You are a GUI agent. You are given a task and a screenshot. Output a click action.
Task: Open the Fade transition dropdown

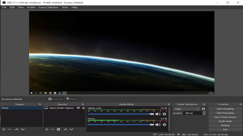[x=186, y=109]
